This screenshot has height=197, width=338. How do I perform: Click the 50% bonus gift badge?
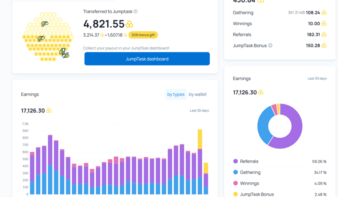pos(143,35)
